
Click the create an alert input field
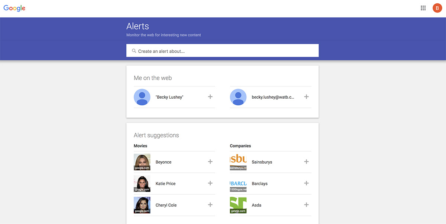click(x=222, y=50)
